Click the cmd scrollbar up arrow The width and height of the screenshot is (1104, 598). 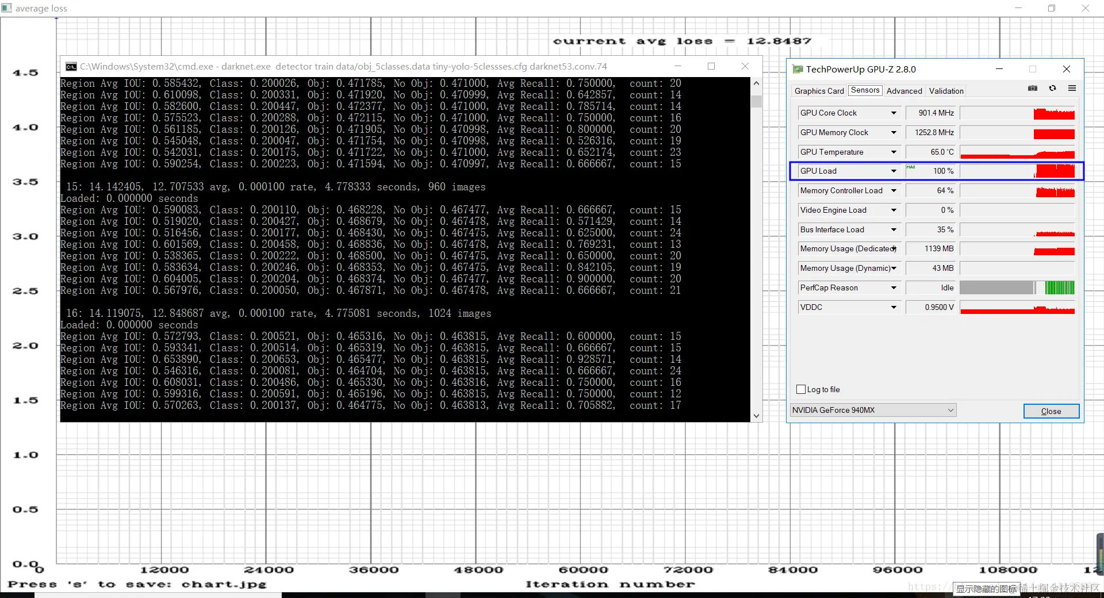(x=756, y=83)
